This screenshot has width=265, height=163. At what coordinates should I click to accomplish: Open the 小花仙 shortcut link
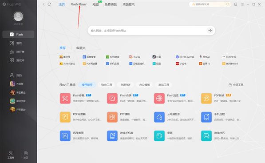pyautogui.click(x=134, y=57)
